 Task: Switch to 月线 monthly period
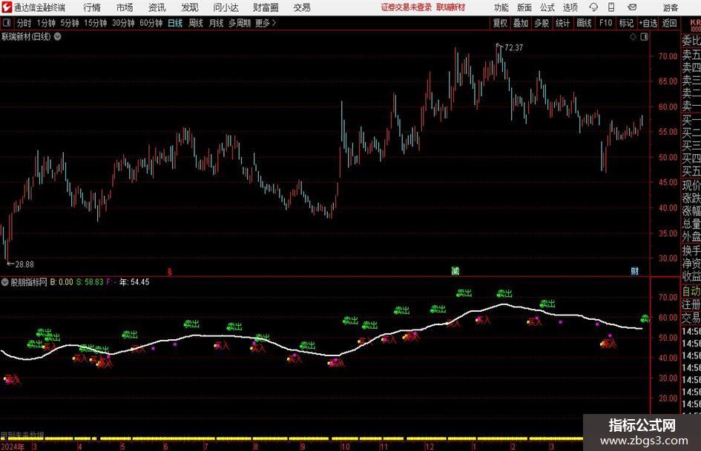tap(217, 23)
